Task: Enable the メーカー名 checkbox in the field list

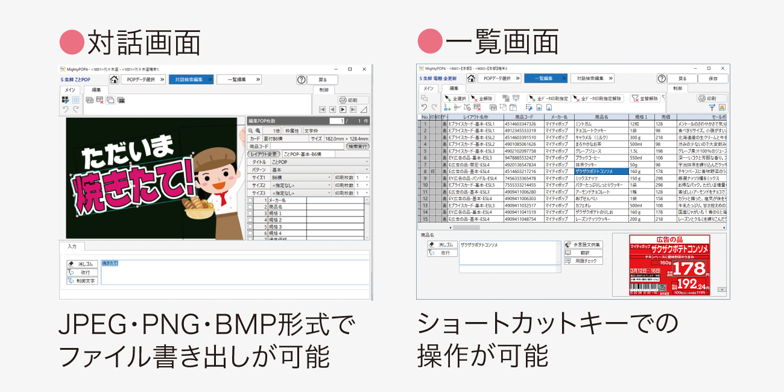Action: [x=250, y=200]
